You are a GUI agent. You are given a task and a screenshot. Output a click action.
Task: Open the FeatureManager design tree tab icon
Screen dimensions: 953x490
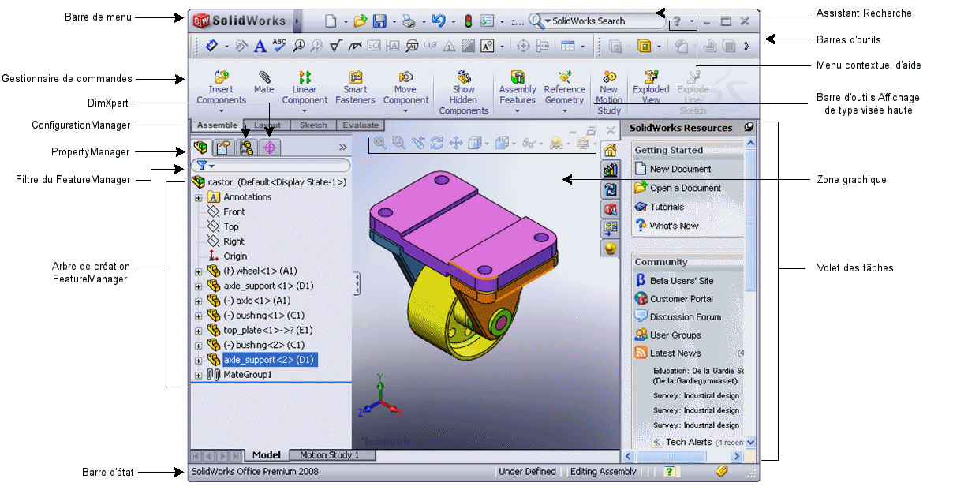(202, 147)
